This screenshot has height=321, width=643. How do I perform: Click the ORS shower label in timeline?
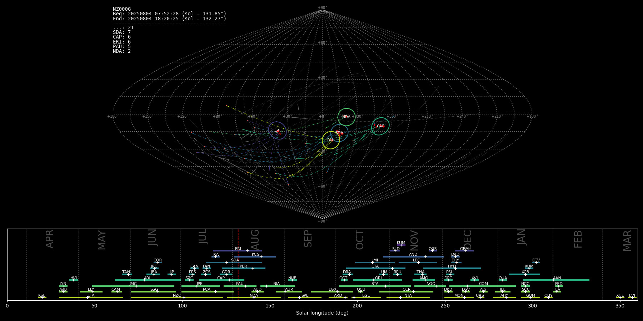(x=433, y=249)
